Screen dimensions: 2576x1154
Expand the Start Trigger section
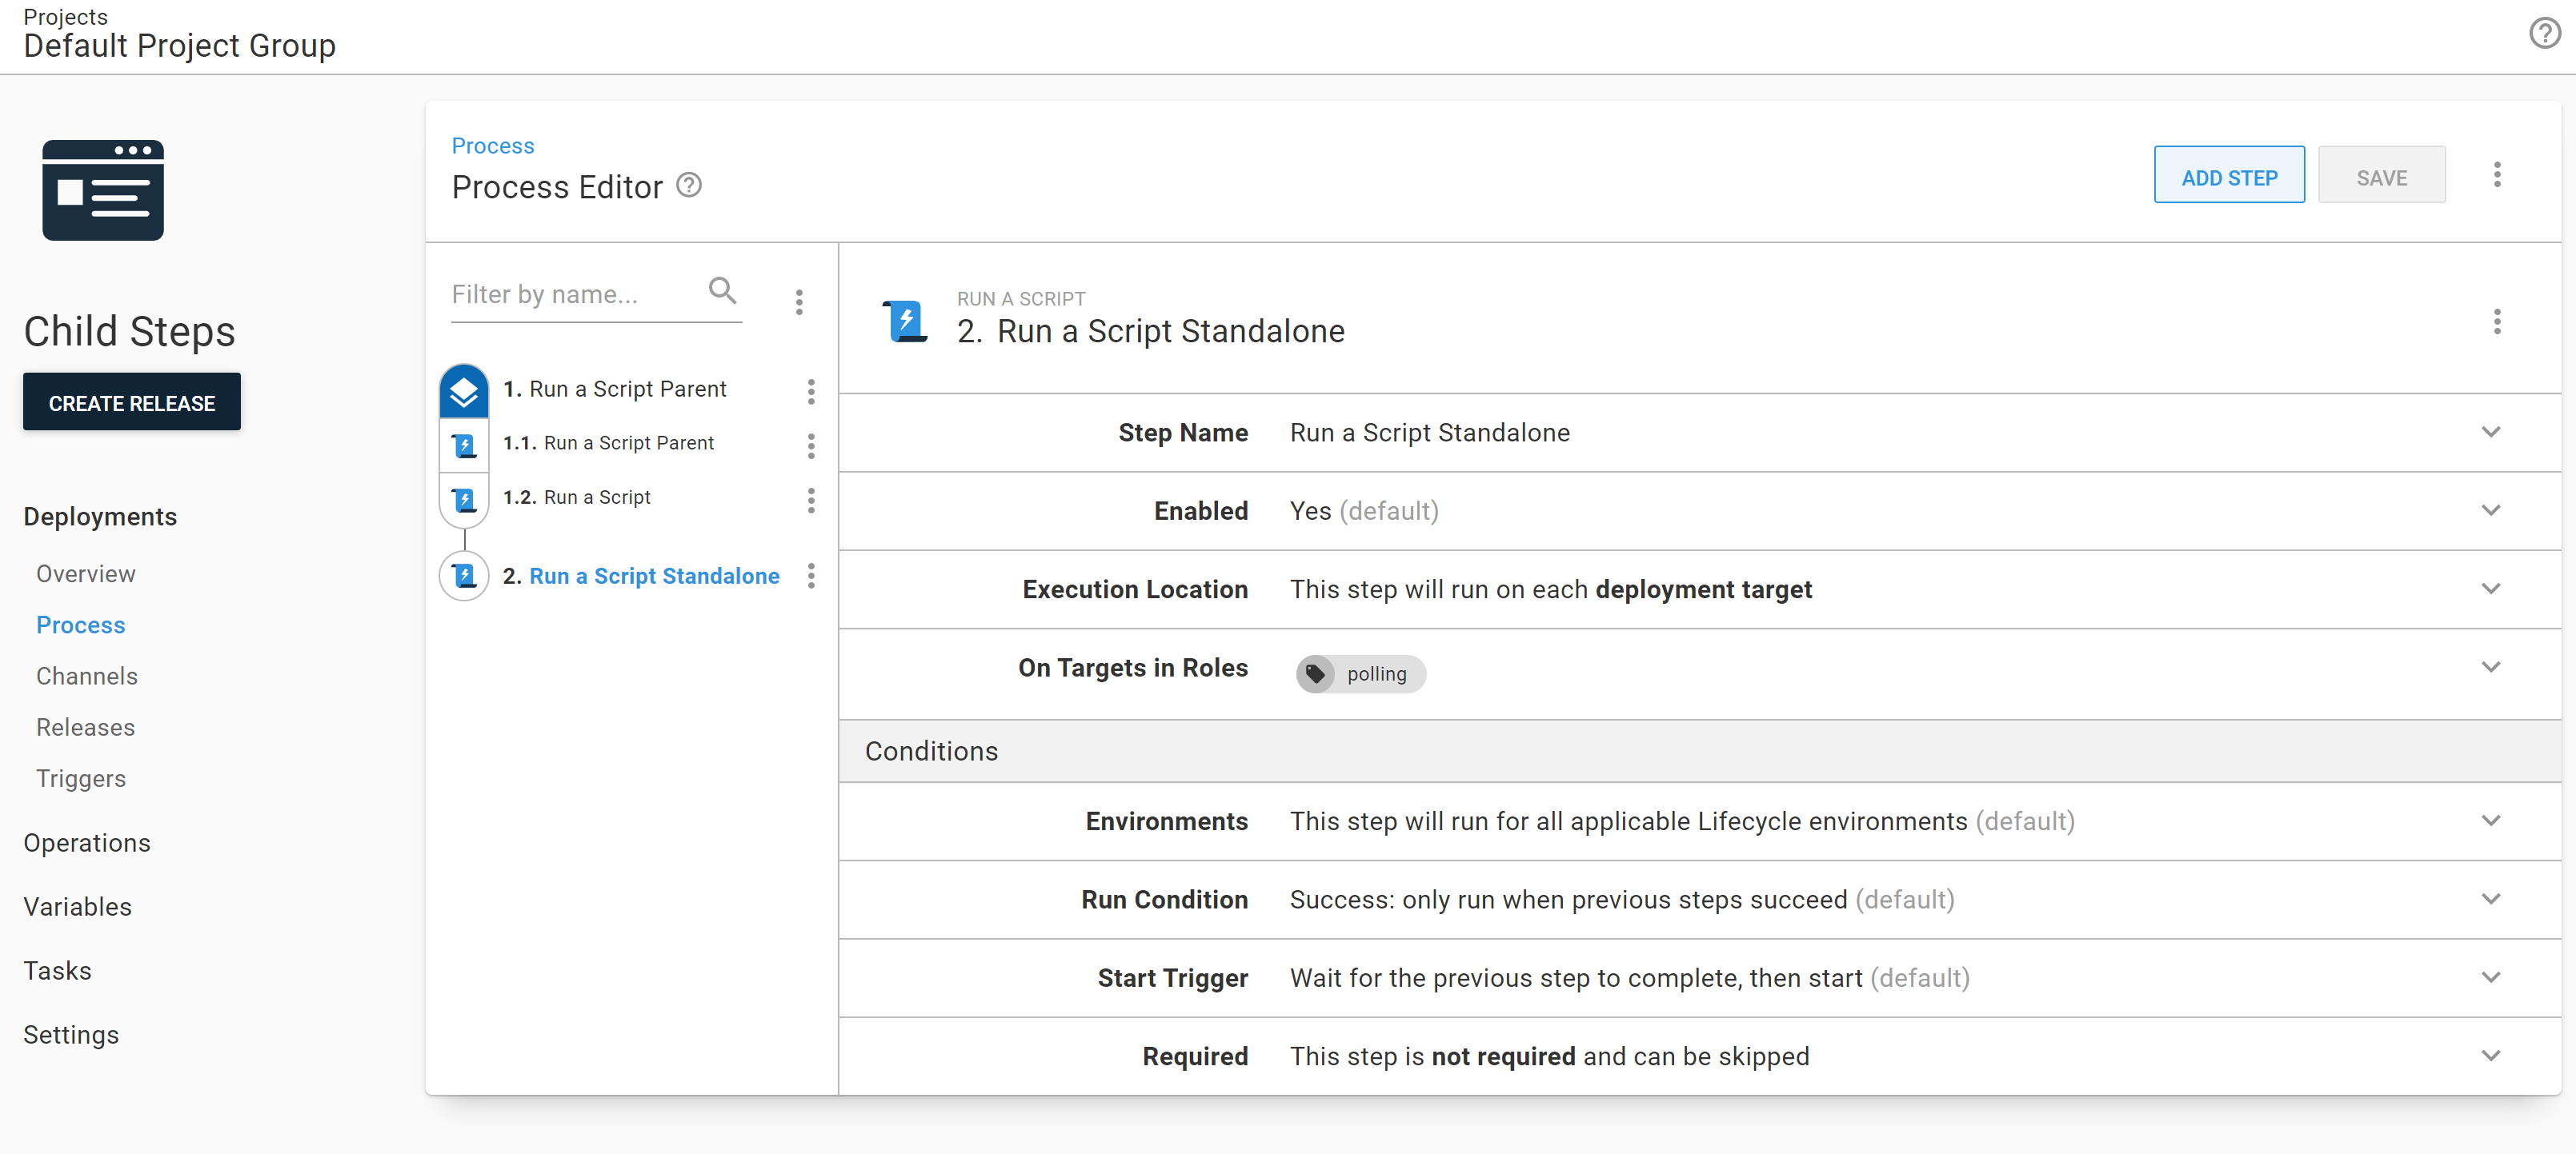click(2491, 977)
